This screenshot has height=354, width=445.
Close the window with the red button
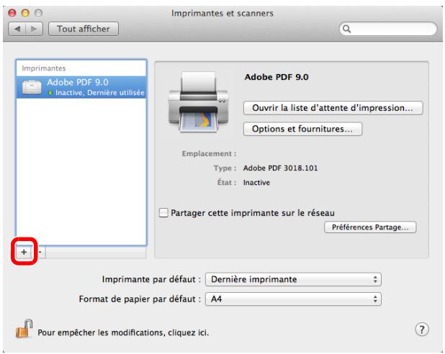[x=12, y=13]
